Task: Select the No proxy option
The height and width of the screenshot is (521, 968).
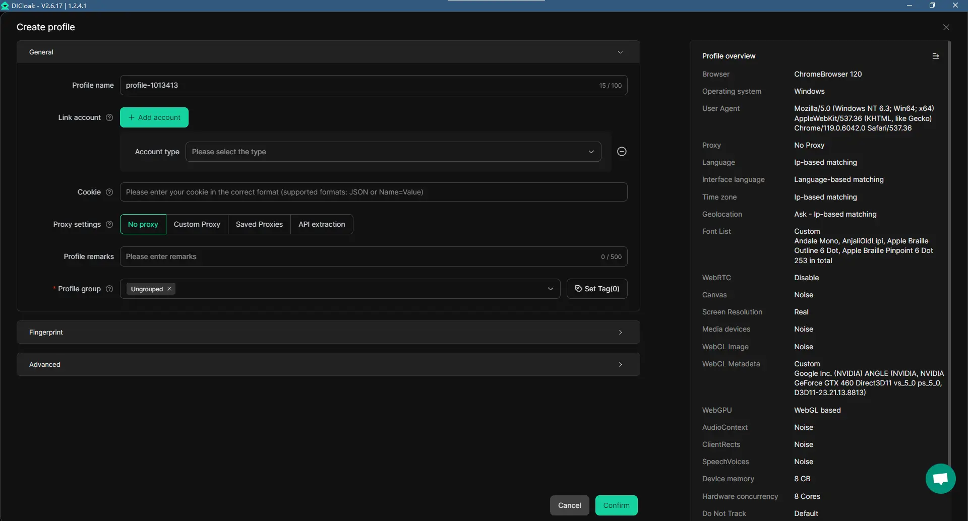Action: click(x=143, y=224)
